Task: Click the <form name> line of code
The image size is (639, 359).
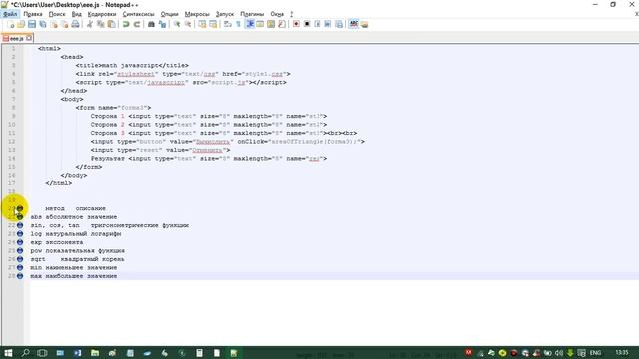Action: pos(113,108)
